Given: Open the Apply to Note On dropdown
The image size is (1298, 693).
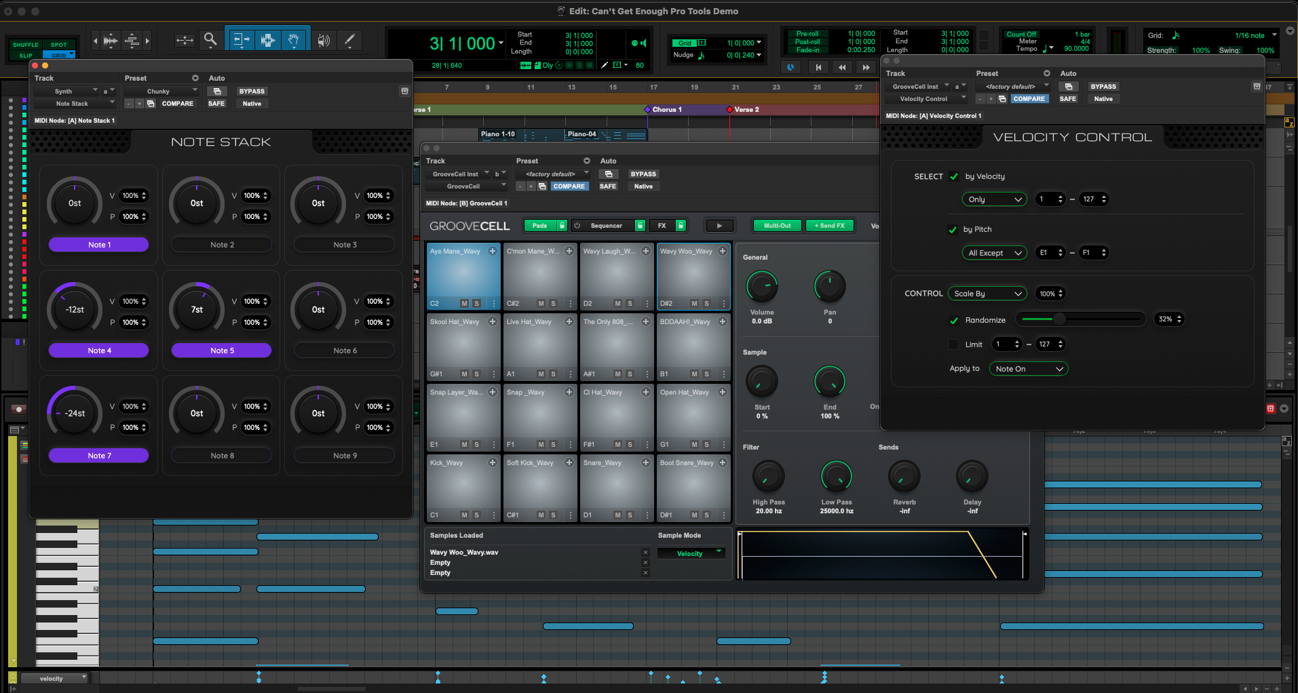Looking at the screenshot, I should point(1028,368).
